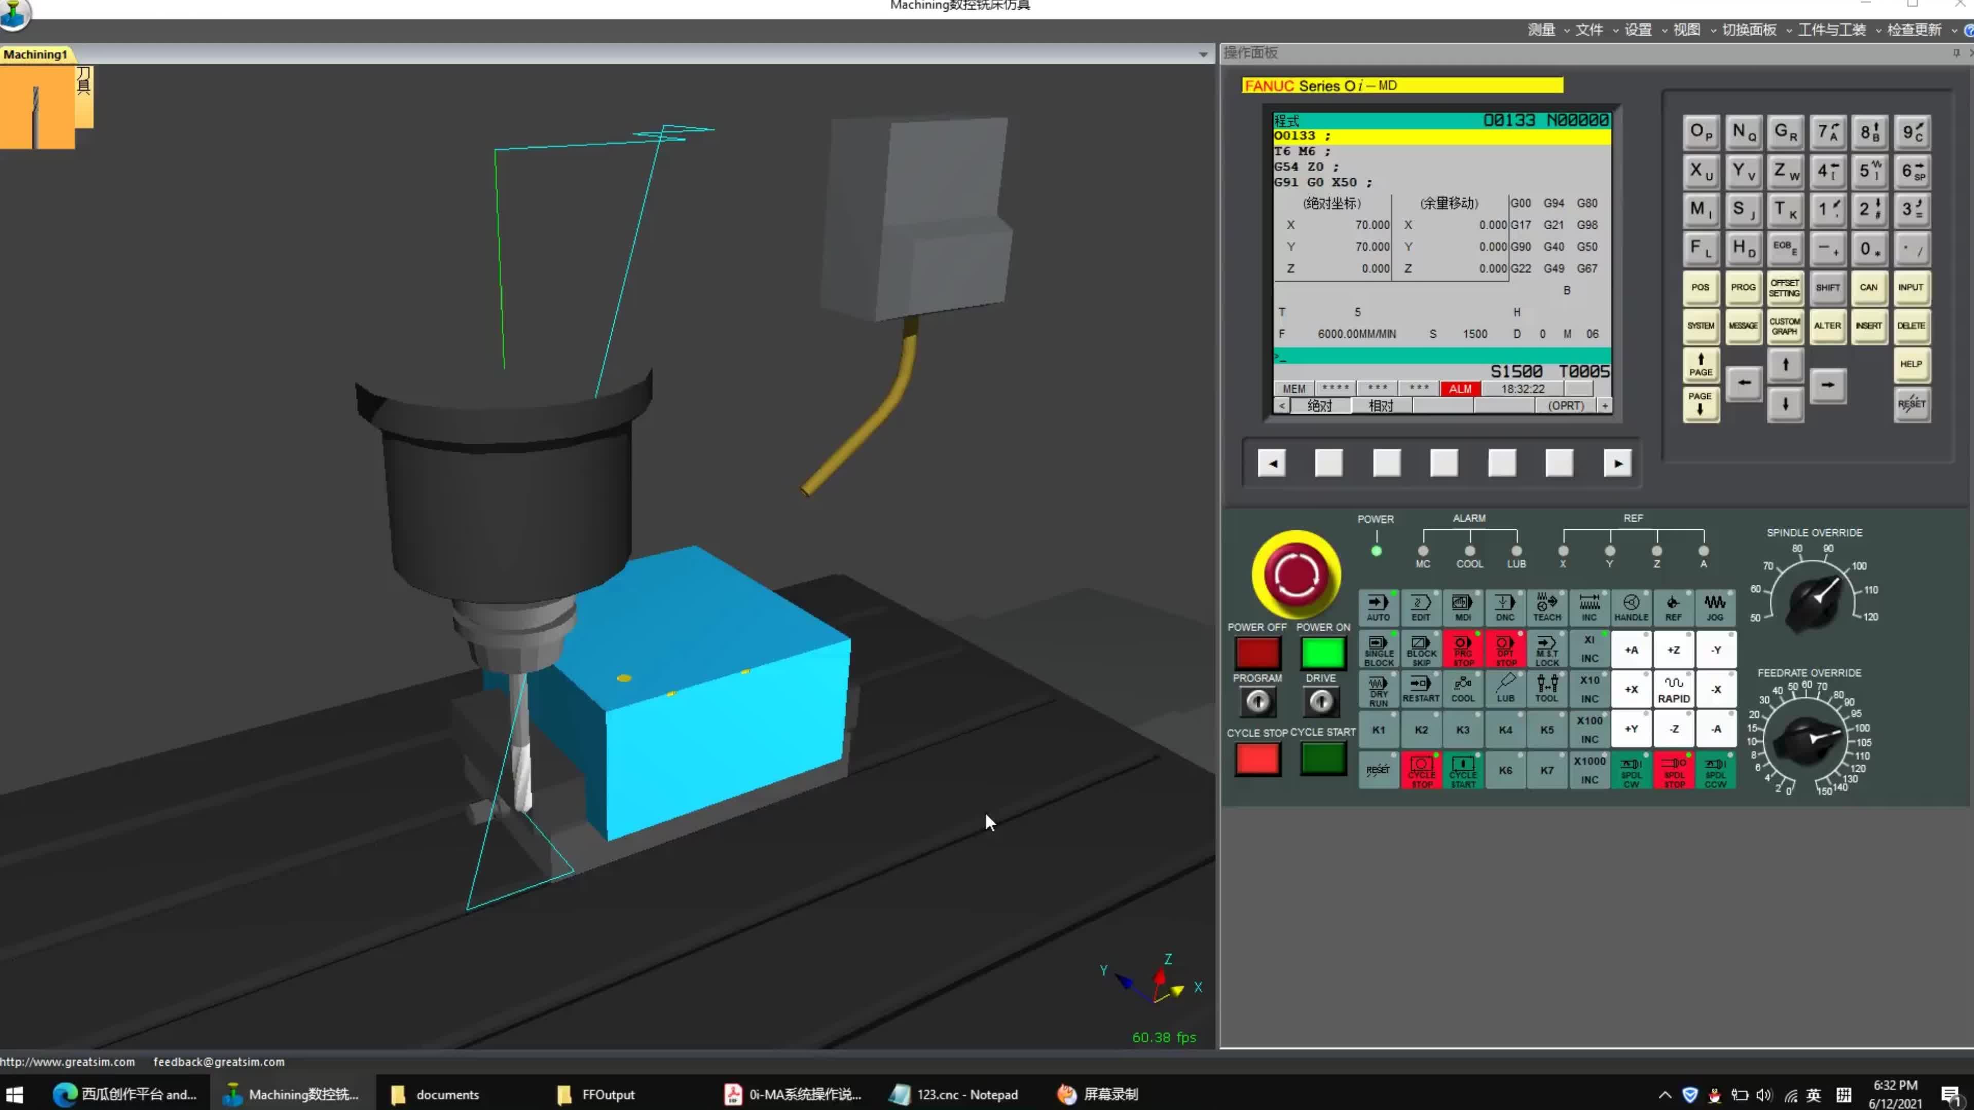
Task: Click the OFFSET SETTING key
Action: tap(1785, 287)
